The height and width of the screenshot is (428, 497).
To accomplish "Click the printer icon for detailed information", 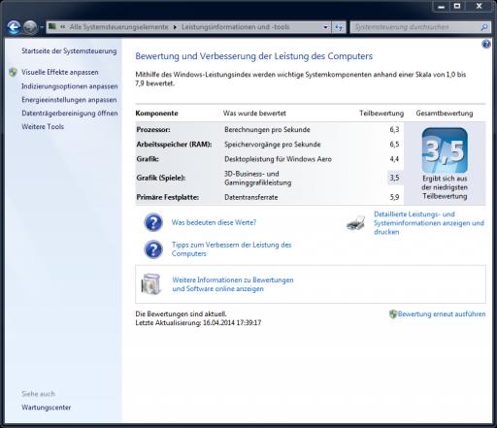I will tap(355, 223).
